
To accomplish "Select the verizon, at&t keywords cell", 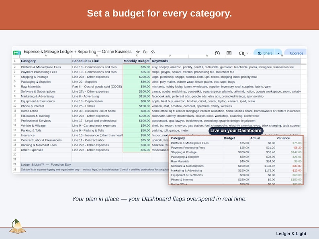I will tap(226, 106).
